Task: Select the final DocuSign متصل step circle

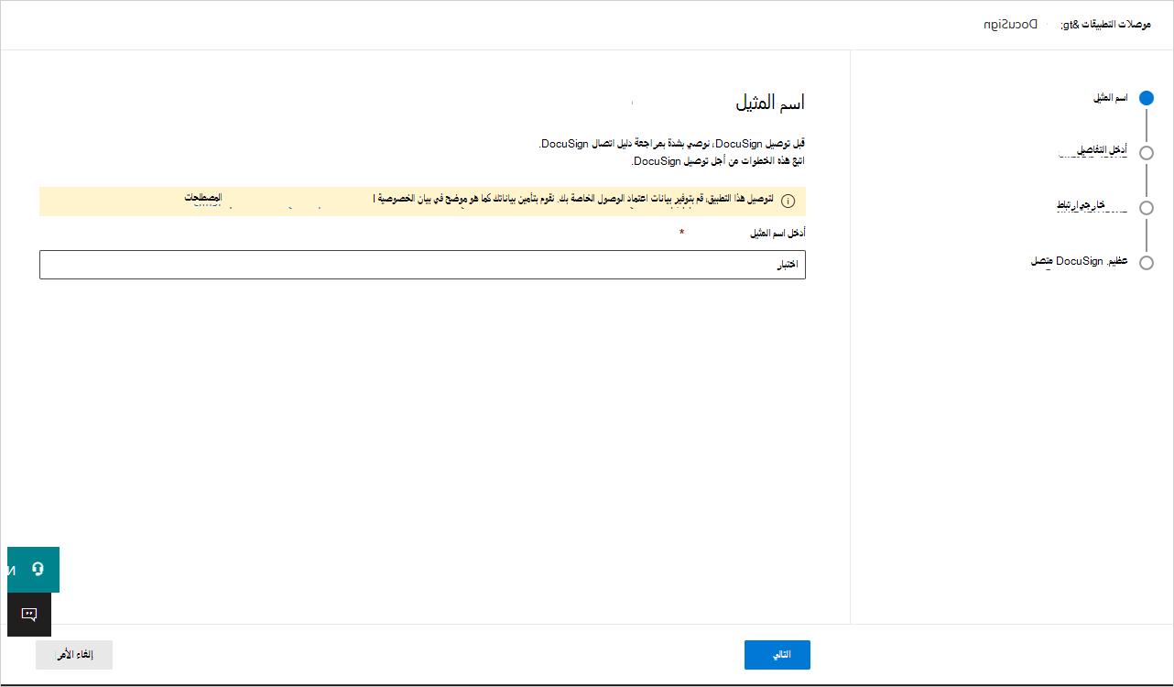Action: point(1147,263)
